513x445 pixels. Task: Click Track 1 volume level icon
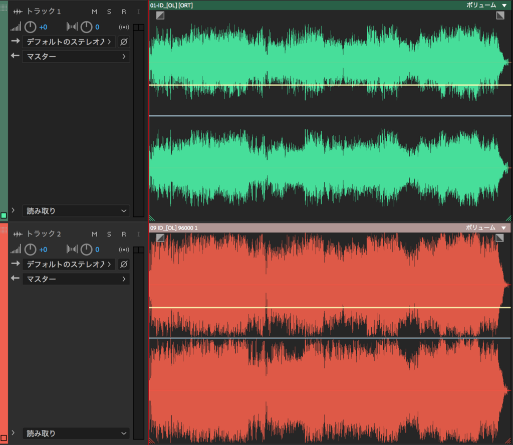point(16,27)
